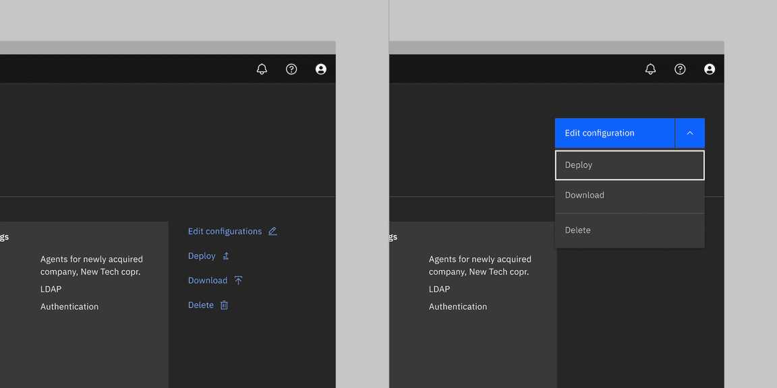This screenshot has height=388, width=777.
Task: Click the pencil icon next to Edit configurations
Action: pyautogui.click(x=272, y=231)
